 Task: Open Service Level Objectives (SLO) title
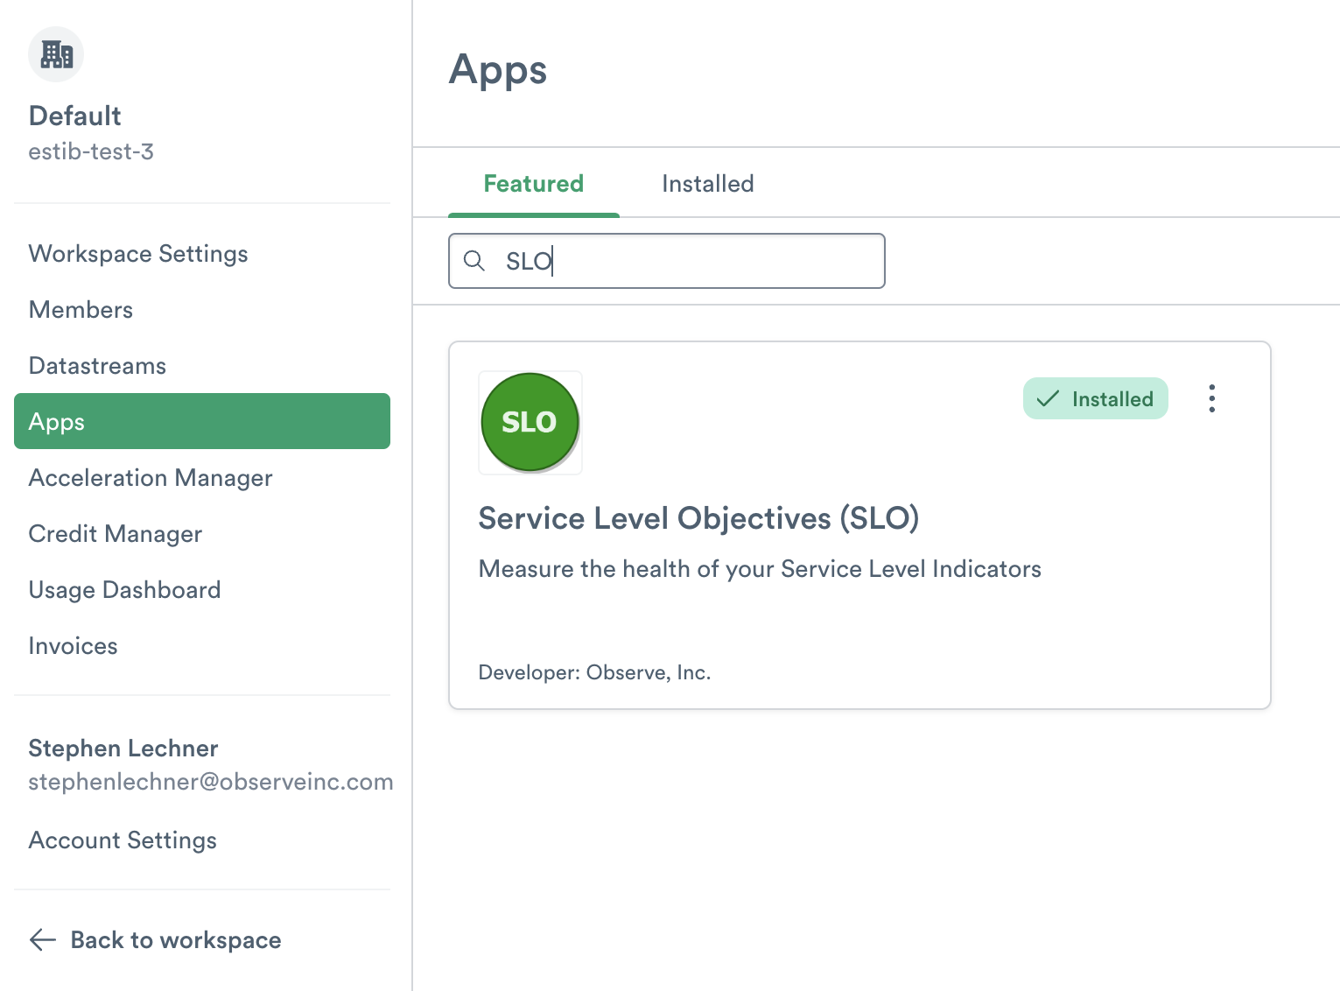(x=698, y=518)
